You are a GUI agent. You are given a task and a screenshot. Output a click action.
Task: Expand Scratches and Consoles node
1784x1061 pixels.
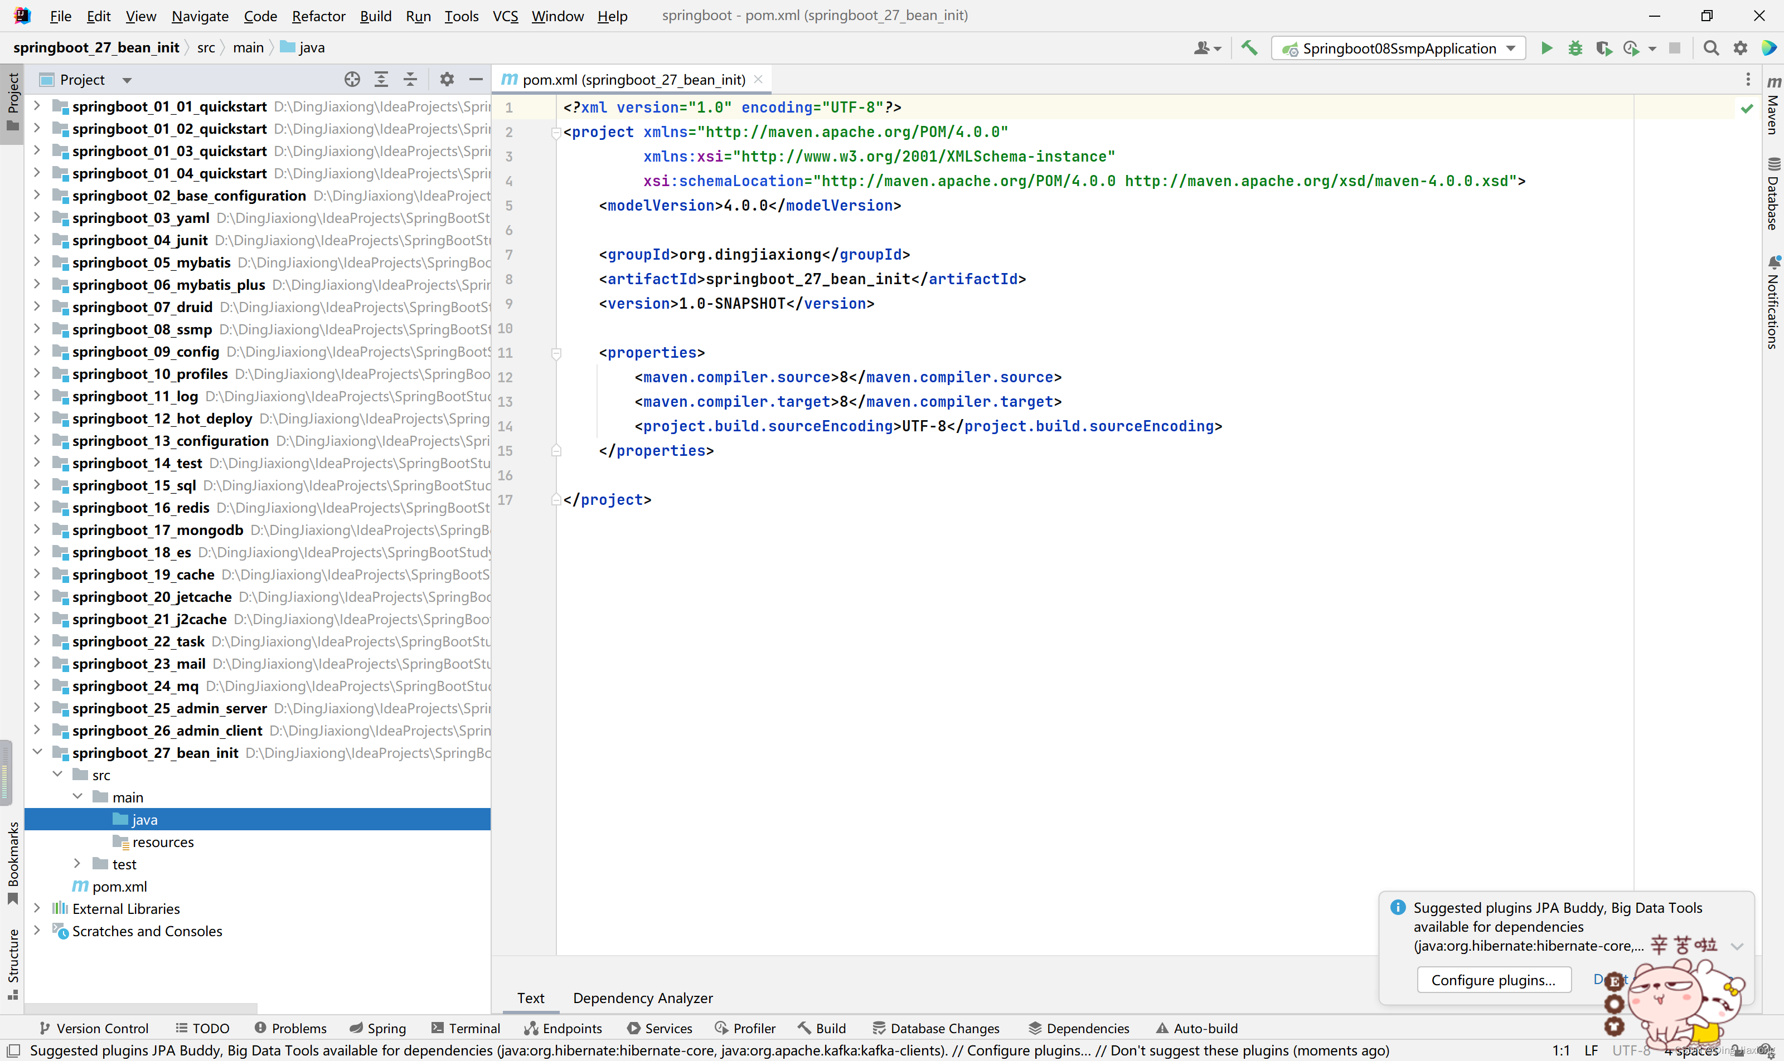(x=37, y=930)
